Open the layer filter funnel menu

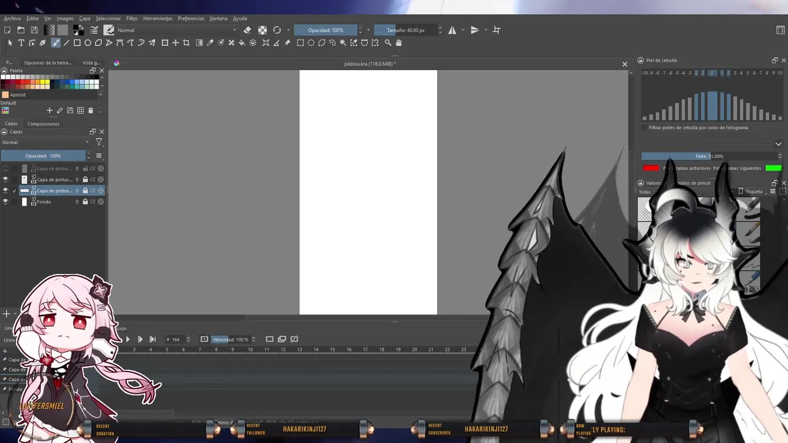98,142
